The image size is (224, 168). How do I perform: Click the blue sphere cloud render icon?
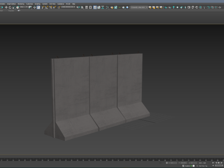pos(127,7)
